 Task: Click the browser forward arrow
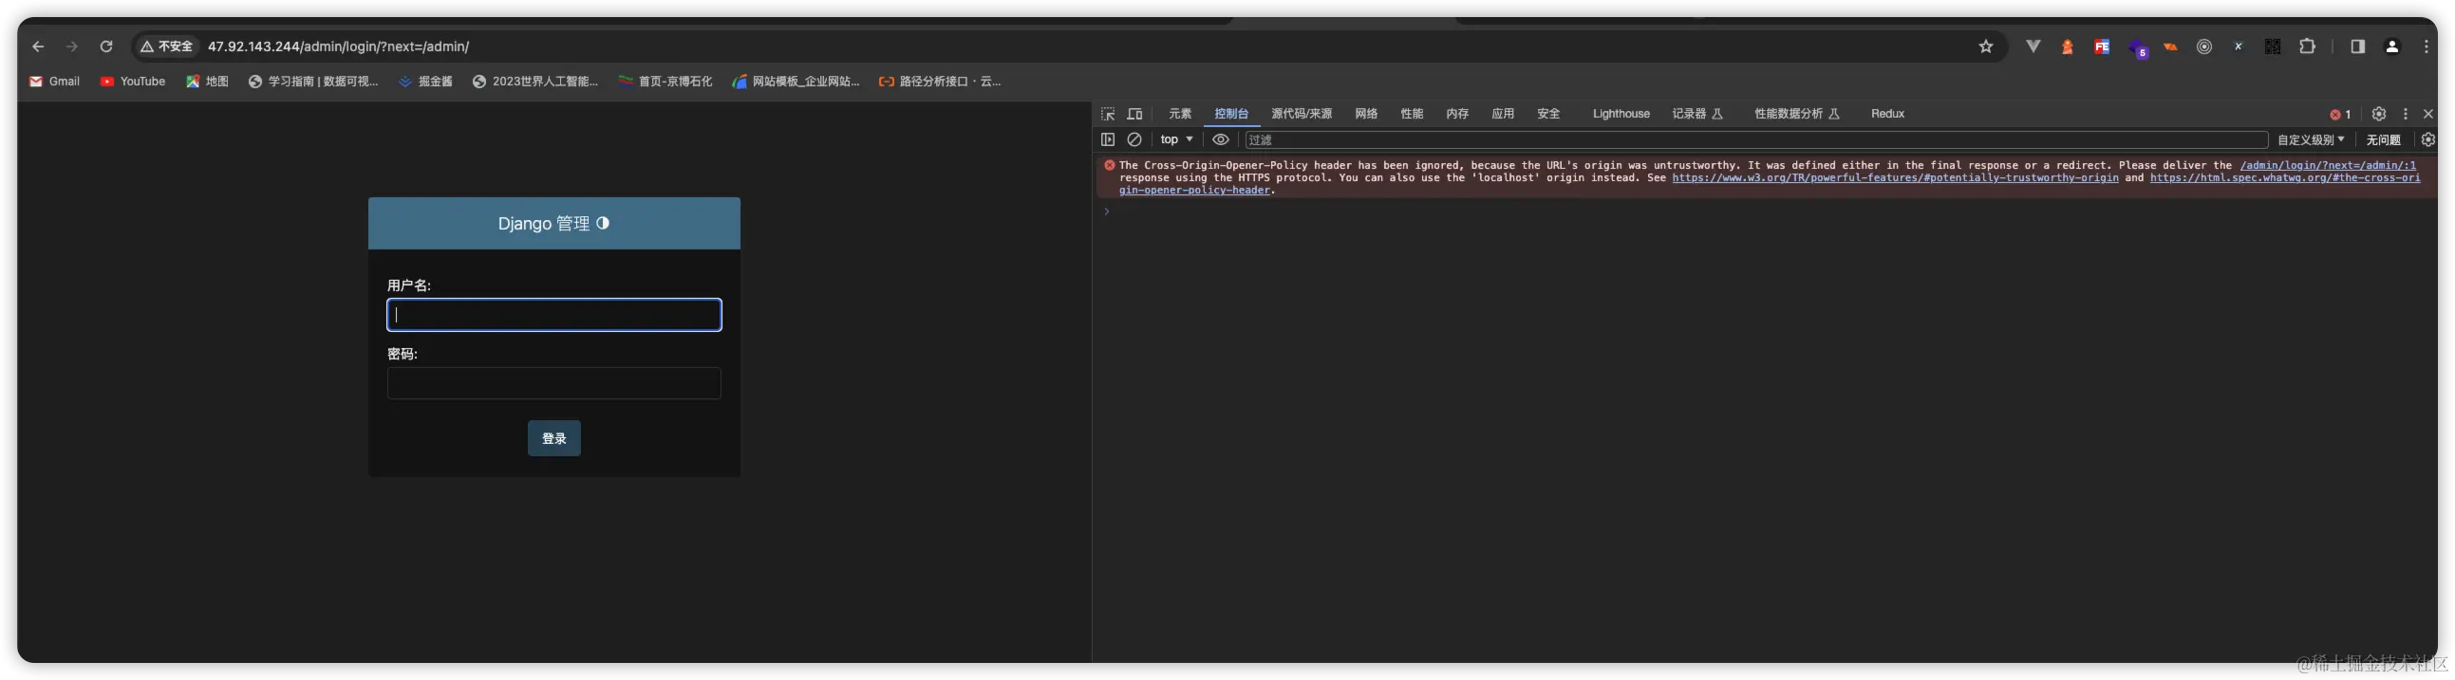tap(72, 46)
